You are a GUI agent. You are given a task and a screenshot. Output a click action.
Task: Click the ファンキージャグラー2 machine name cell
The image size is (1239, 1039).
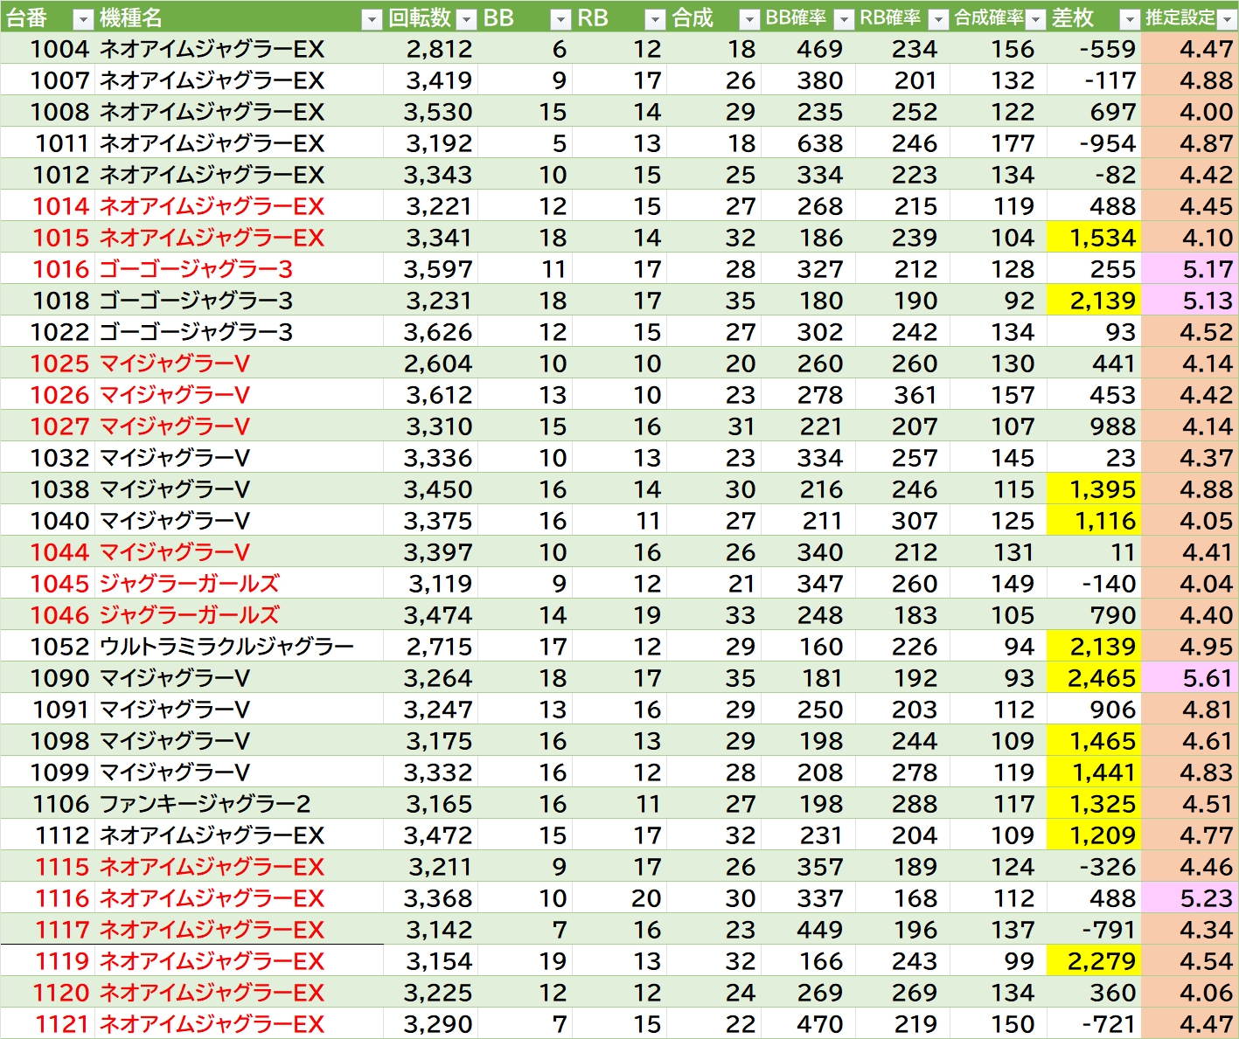click(205, 804)
